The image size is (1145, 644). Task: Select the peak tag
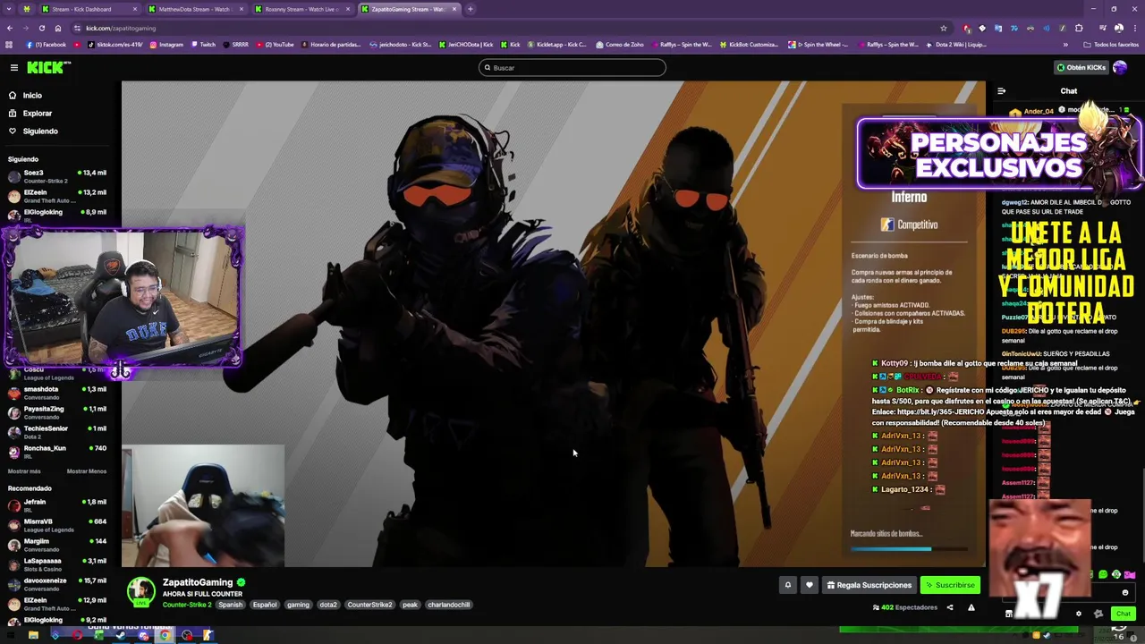coord(410,605)
